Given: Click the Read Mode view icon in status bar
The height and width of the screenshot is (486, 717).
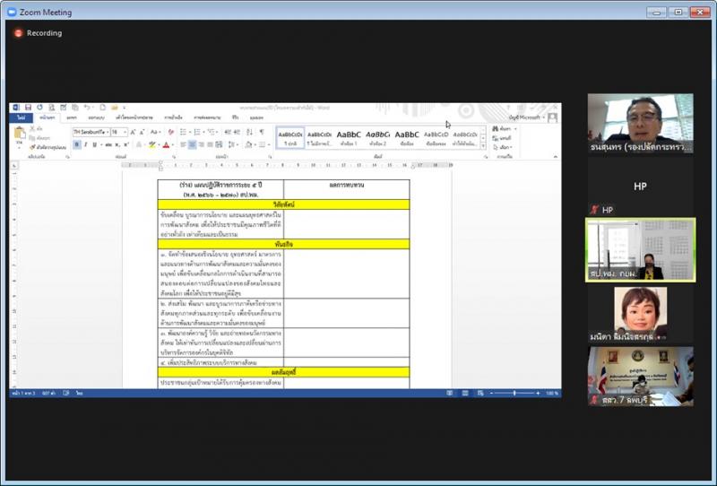Looking at the screenshot, I should coord(450,393).
